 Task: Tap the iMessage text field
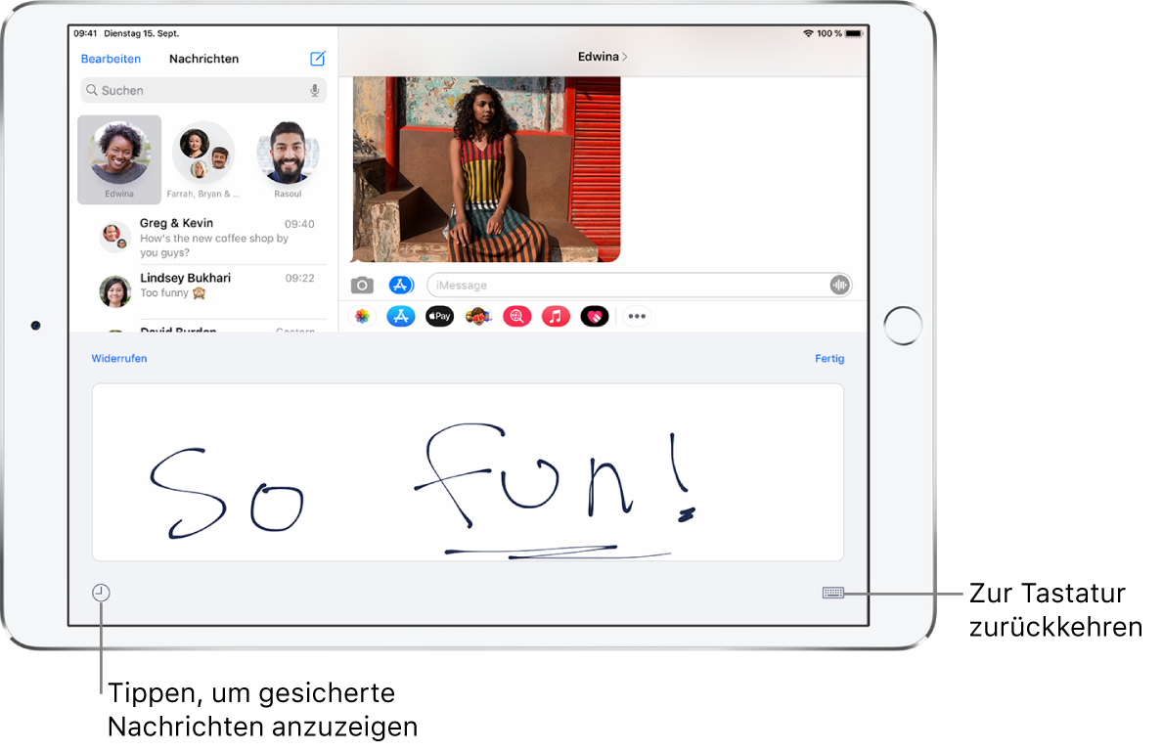[x=639, y=285]
